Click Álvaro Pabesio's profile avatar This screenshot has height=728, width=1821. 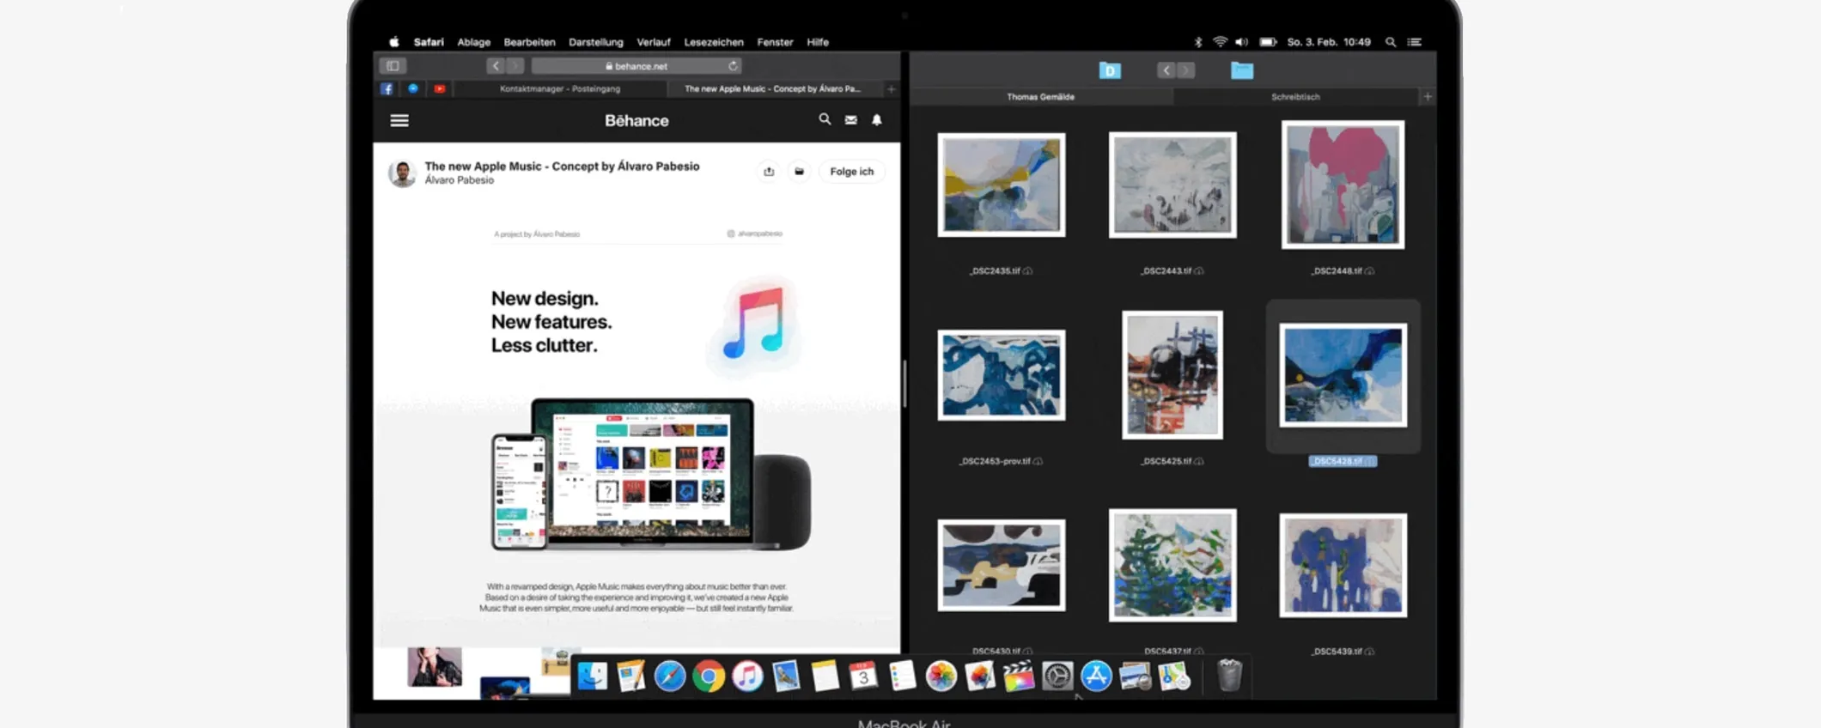point(402,173)
